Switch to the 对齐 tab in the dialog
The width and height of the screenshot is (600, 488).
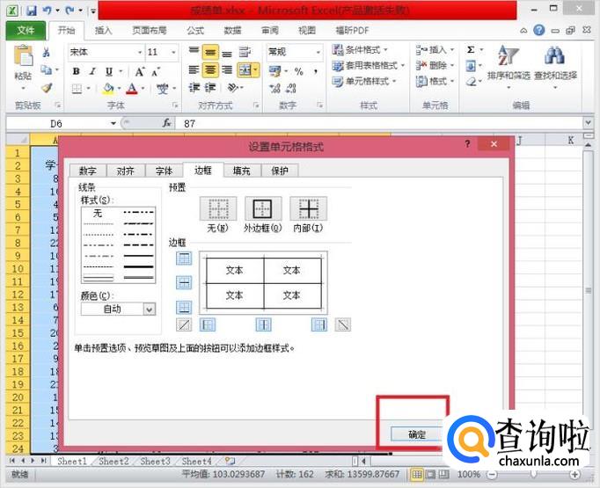tap(126, 171)
